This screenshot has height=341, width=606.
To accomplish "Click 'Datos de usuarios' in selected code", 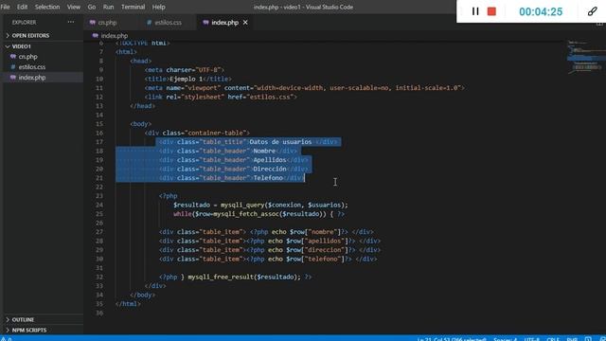I will [280, 142].
